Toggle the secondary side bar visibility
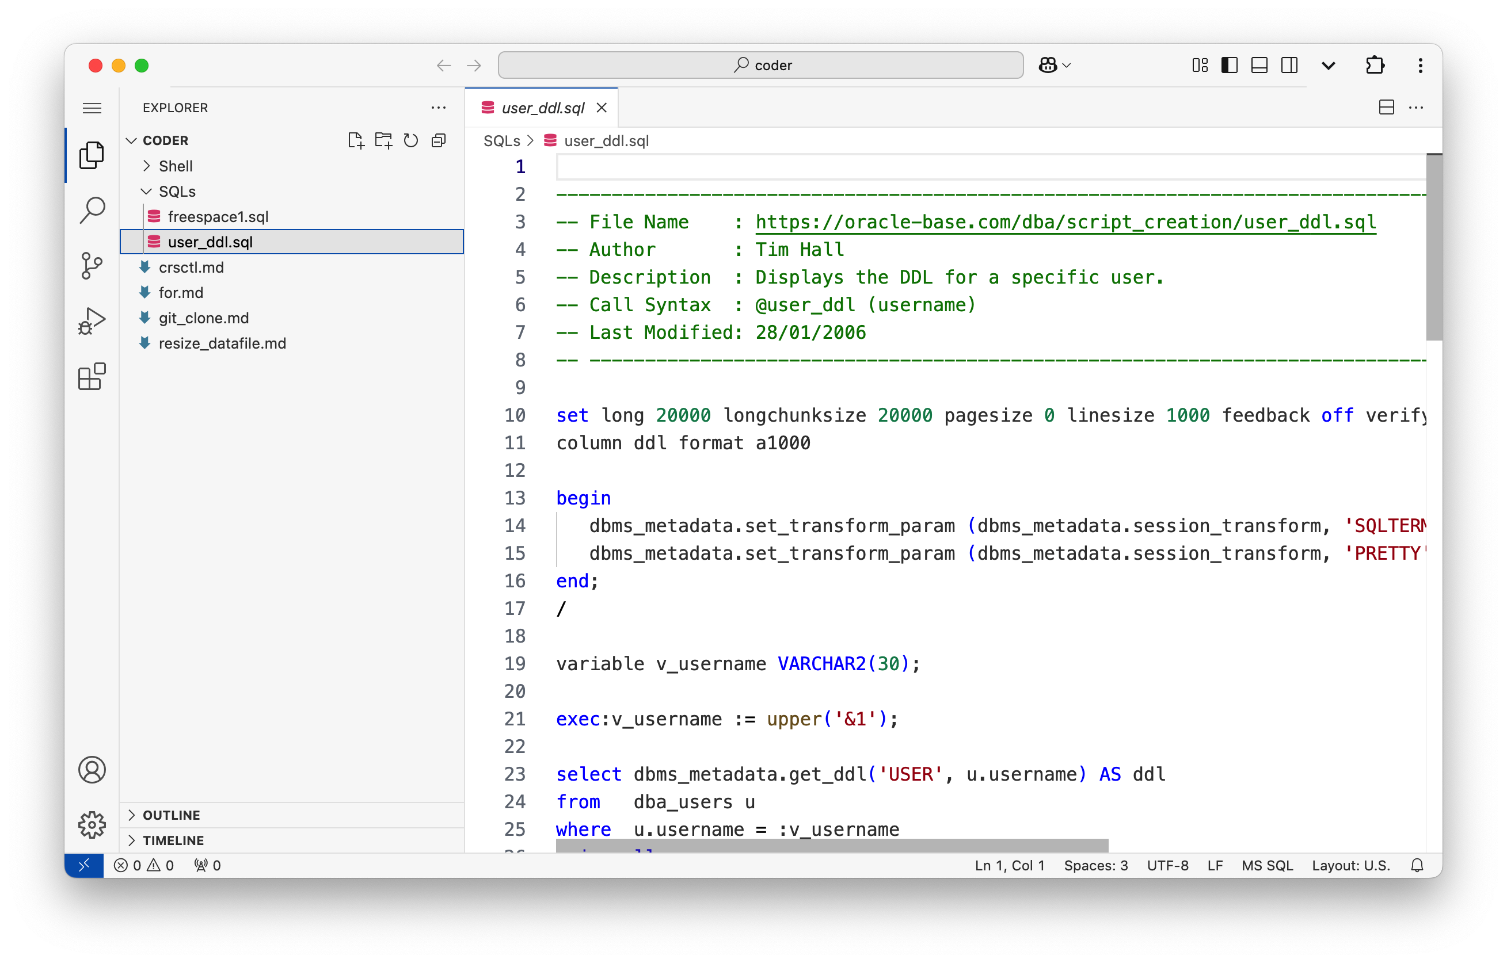This screenshot has height=963, width=1507. [x=1289, y=65]
